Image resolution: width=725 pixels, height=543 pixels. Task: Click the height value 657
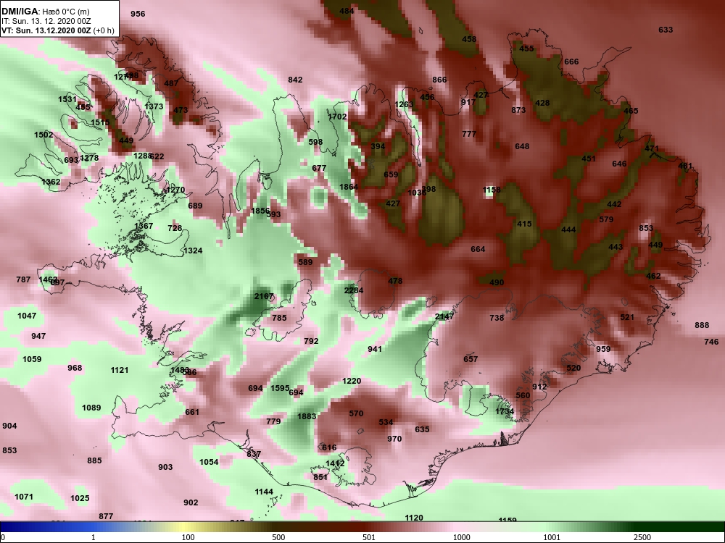[471, 359]
